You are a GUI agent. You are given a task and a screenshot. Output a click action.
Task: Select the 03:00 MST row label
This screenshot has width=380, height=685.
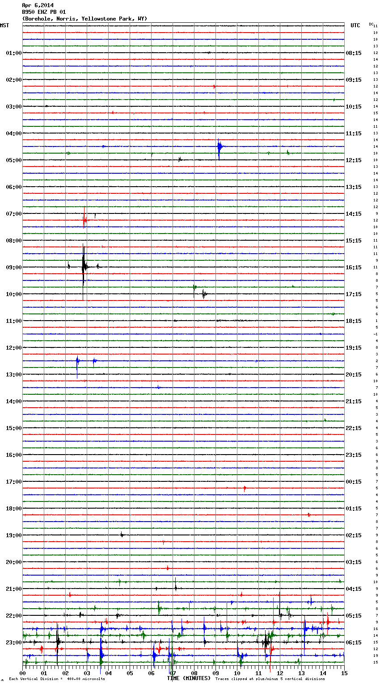click(13, 107)
